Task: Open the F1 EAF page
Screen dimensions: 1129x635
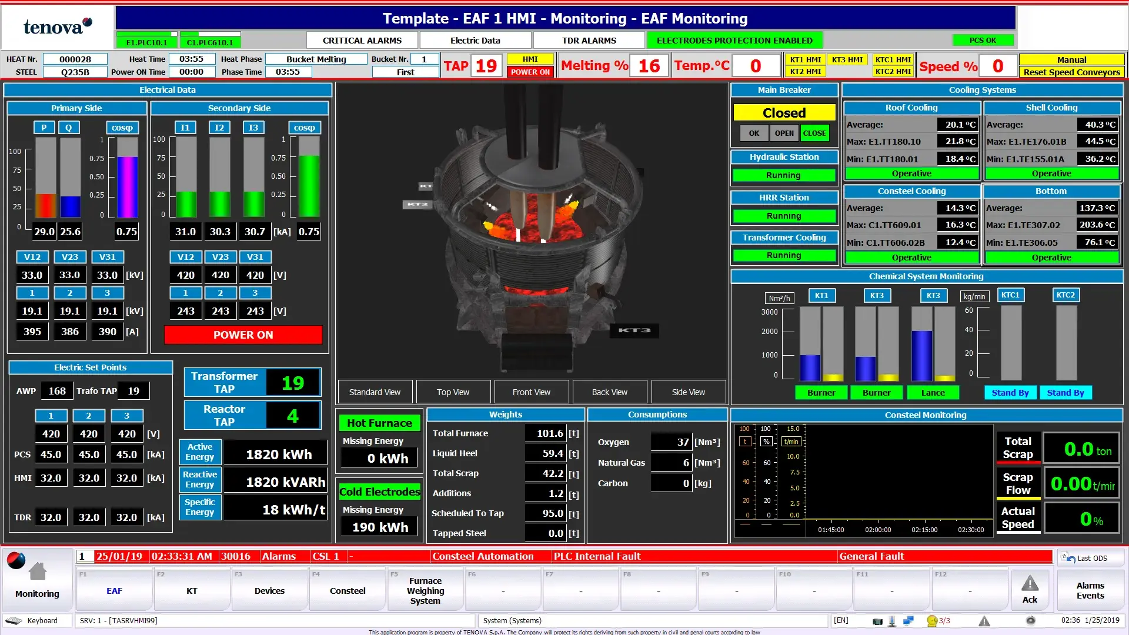Action: coord(114,590)
